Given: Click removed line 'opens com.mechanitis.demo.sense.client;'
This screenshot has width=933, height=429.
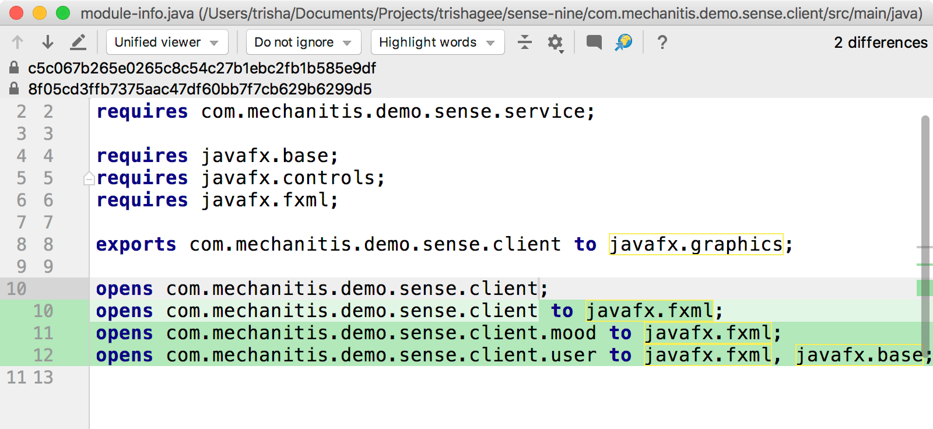Looking at the screenshot, I should (x=322, y=289).
